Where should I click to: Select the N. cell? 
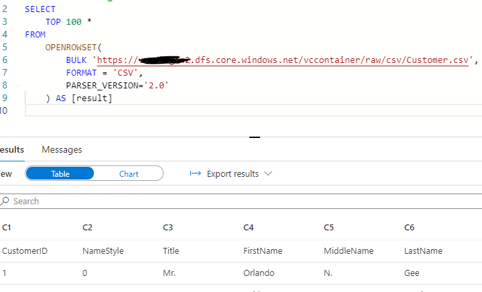328,273
